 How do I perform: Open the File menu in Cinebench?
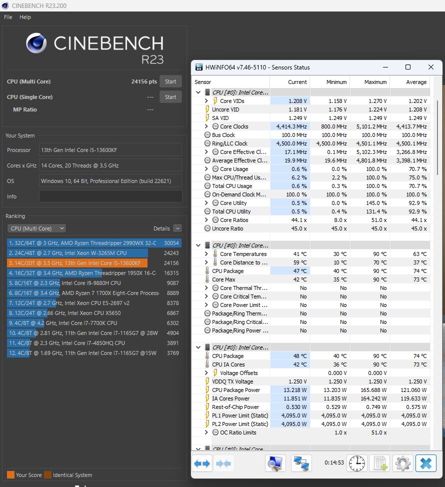pos(8,17)
